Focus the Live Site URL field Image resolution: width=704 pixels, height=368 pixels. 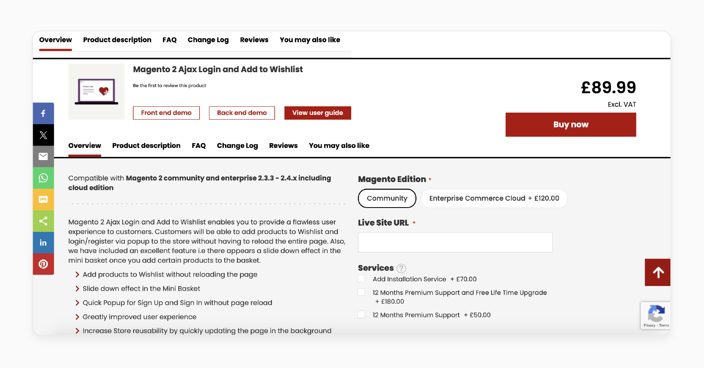coord(455,242)
